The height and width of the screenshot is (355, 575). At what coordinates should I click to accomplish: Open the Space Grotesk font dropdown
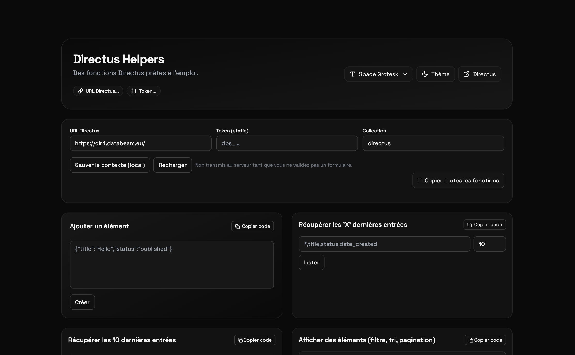click(378, 74)
